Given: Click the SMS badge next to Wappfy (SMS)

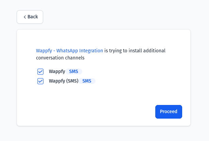Looking at the screenshot, I should click(87, 81).
